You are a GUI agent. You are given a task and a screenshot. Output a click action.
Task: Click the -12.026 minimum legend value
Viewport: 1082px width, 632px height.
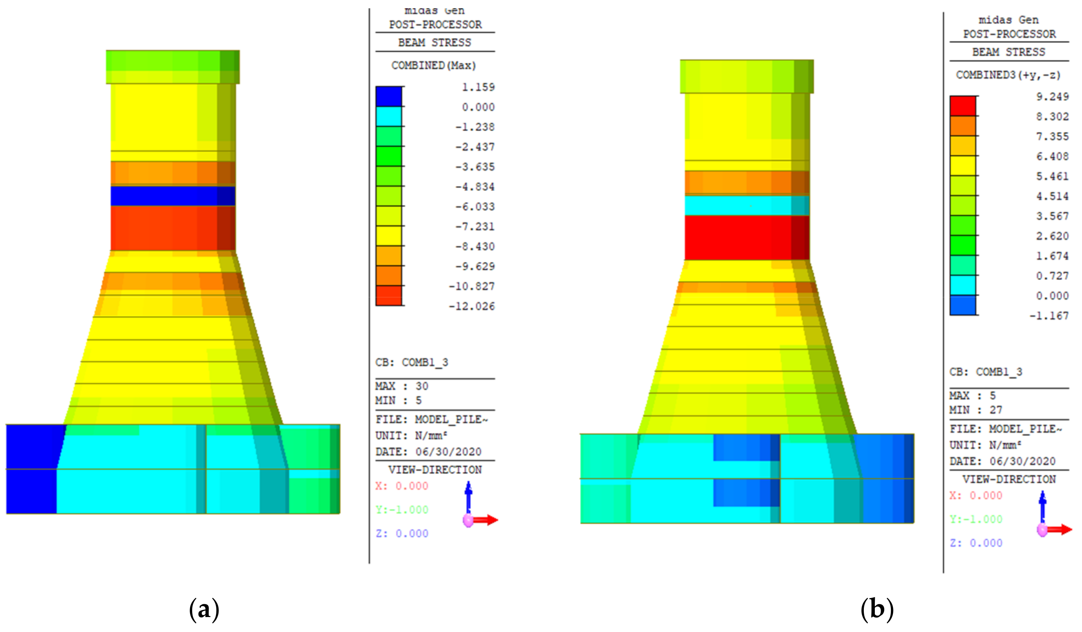[471, 307]
